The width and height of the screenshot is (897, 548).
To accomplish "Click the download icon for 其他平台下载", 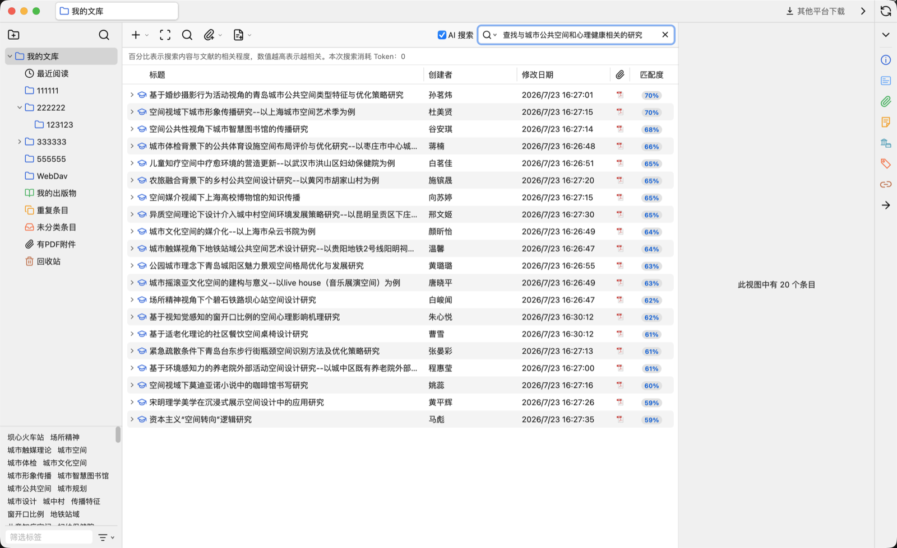I will [x=789, y=11].
